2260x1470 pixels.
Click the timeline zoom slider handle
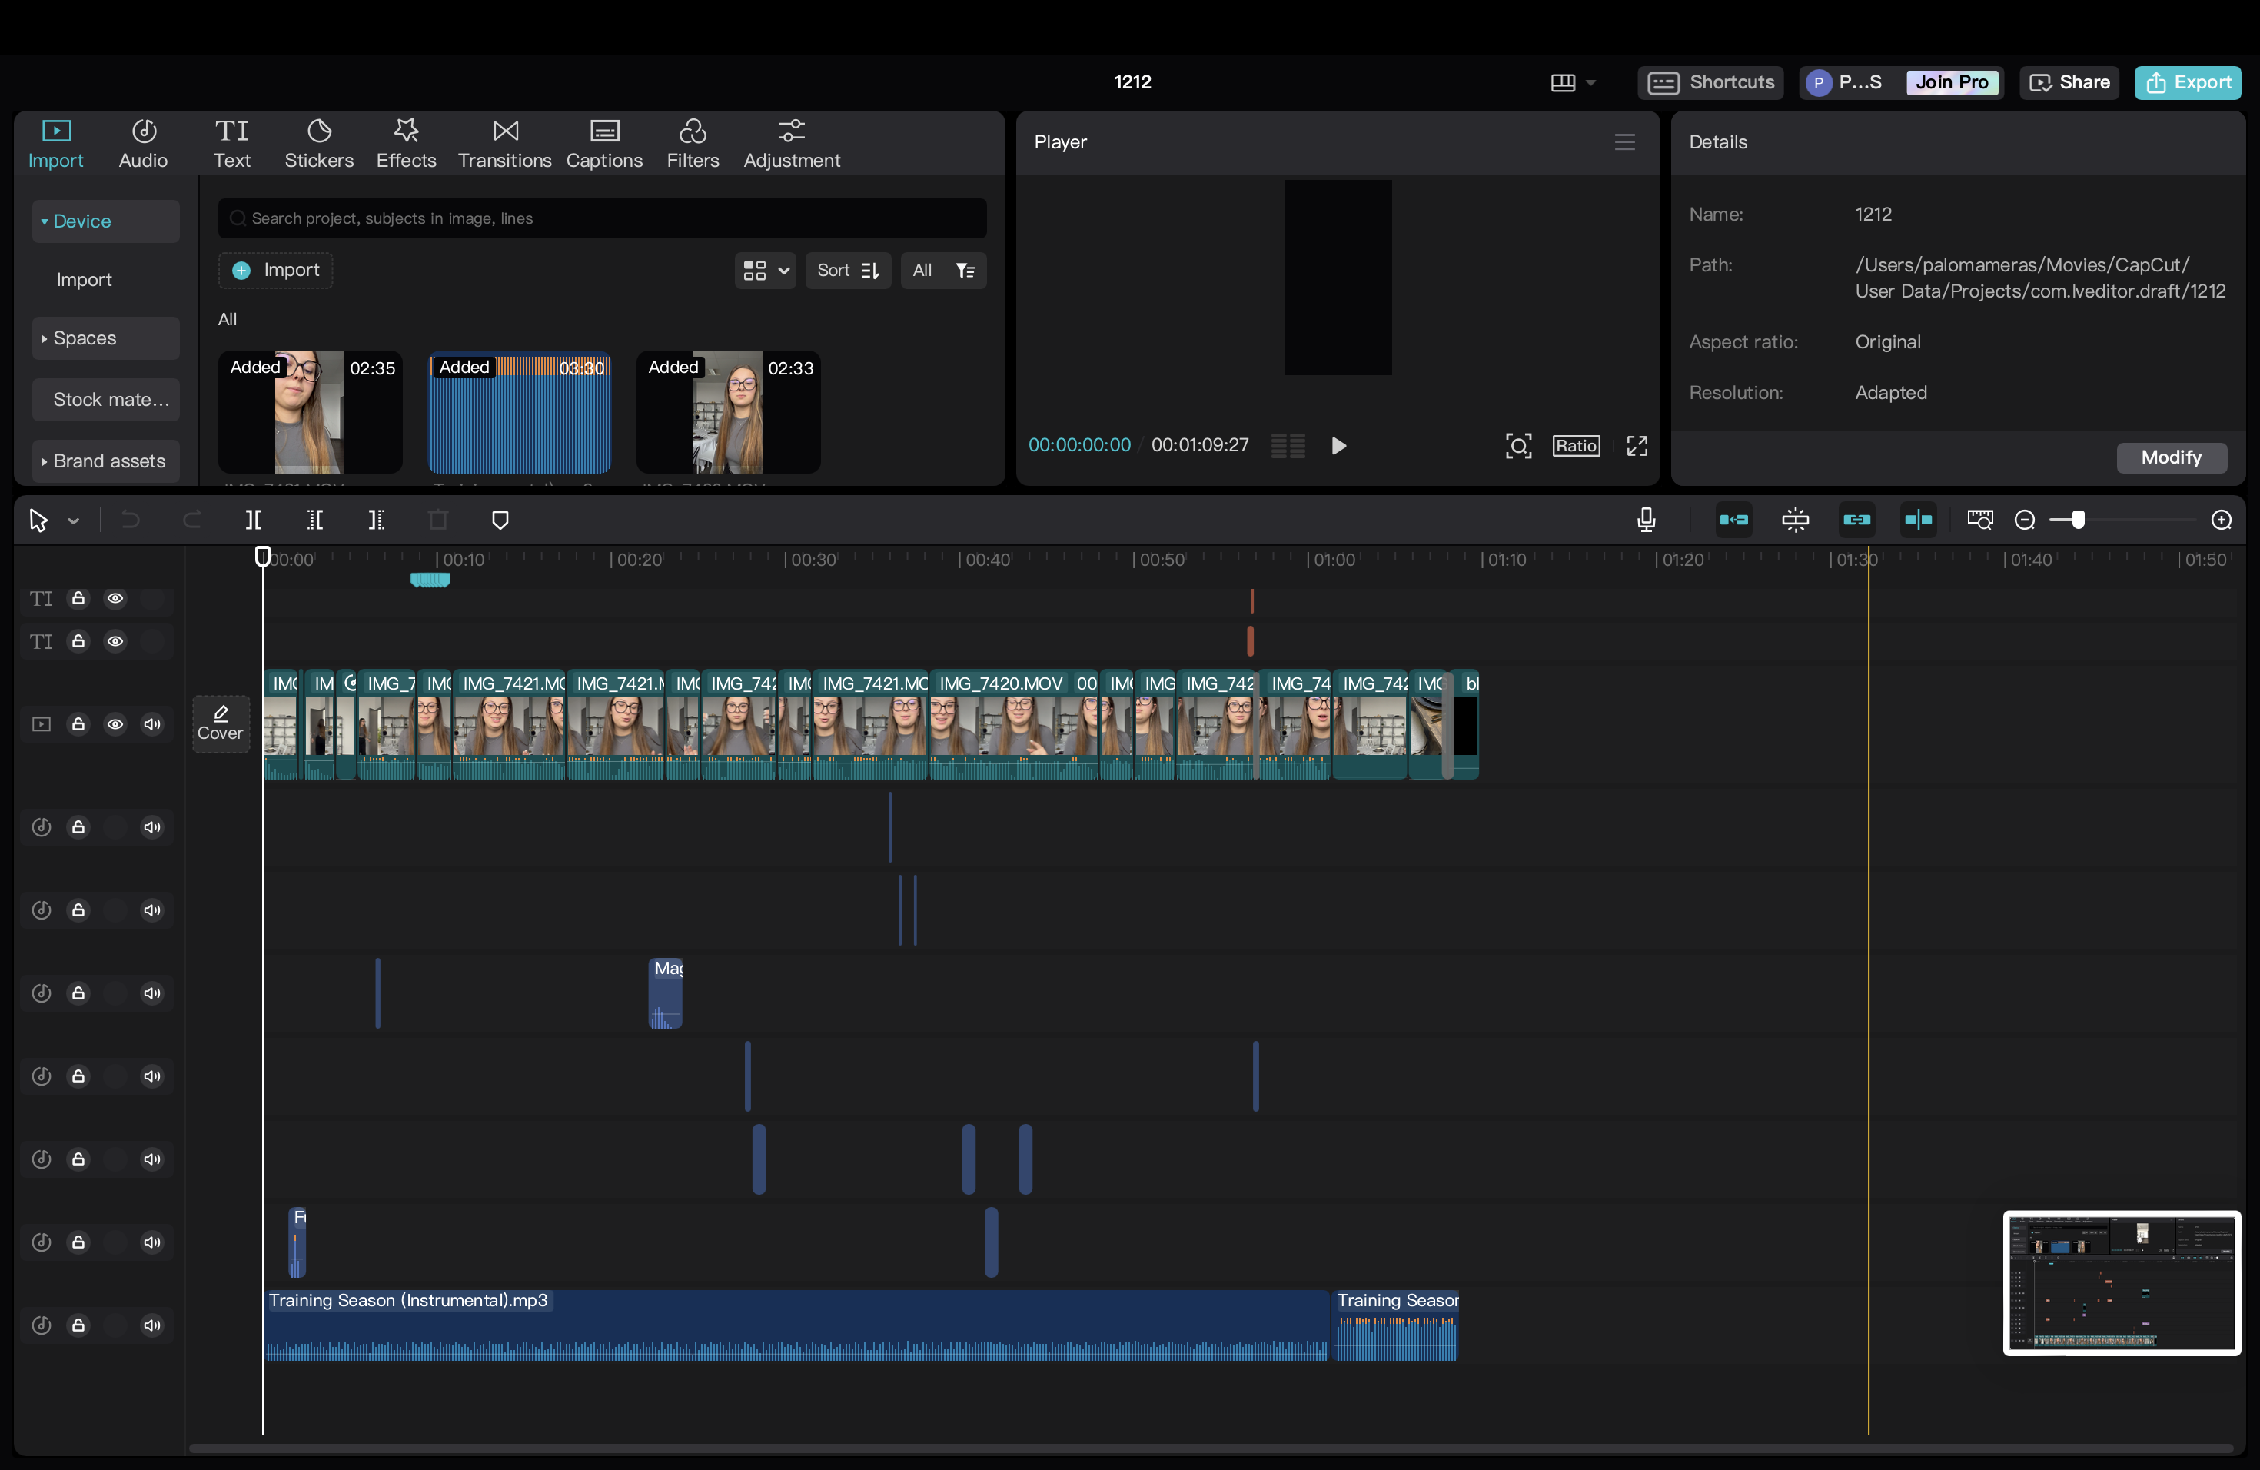pyautogui.click(x=2078, y=520)
